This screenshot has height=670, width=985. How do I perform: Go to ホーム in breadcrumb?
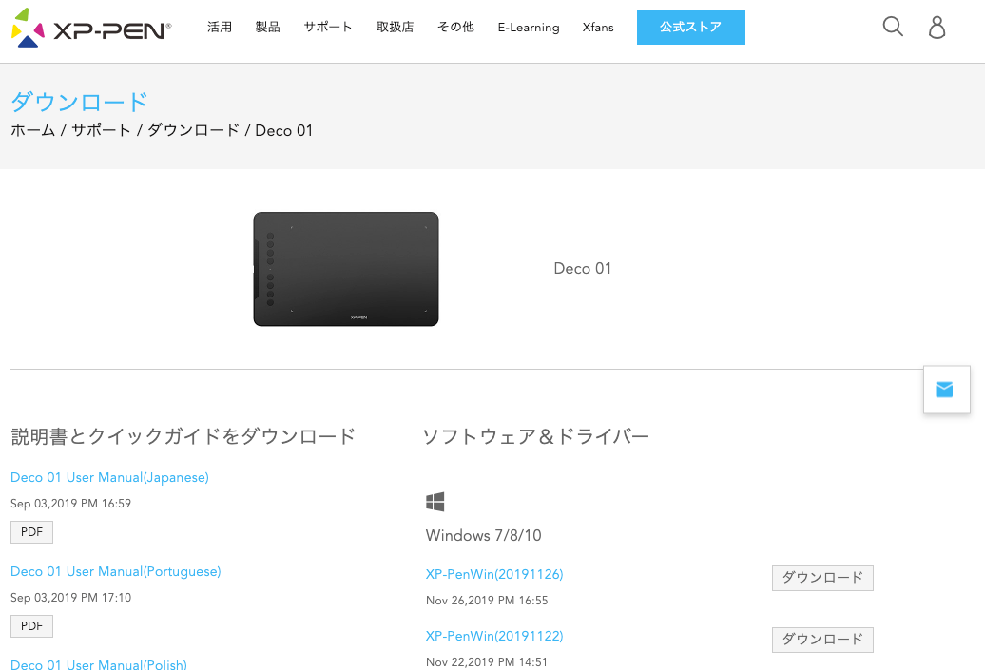coord(32,130)
